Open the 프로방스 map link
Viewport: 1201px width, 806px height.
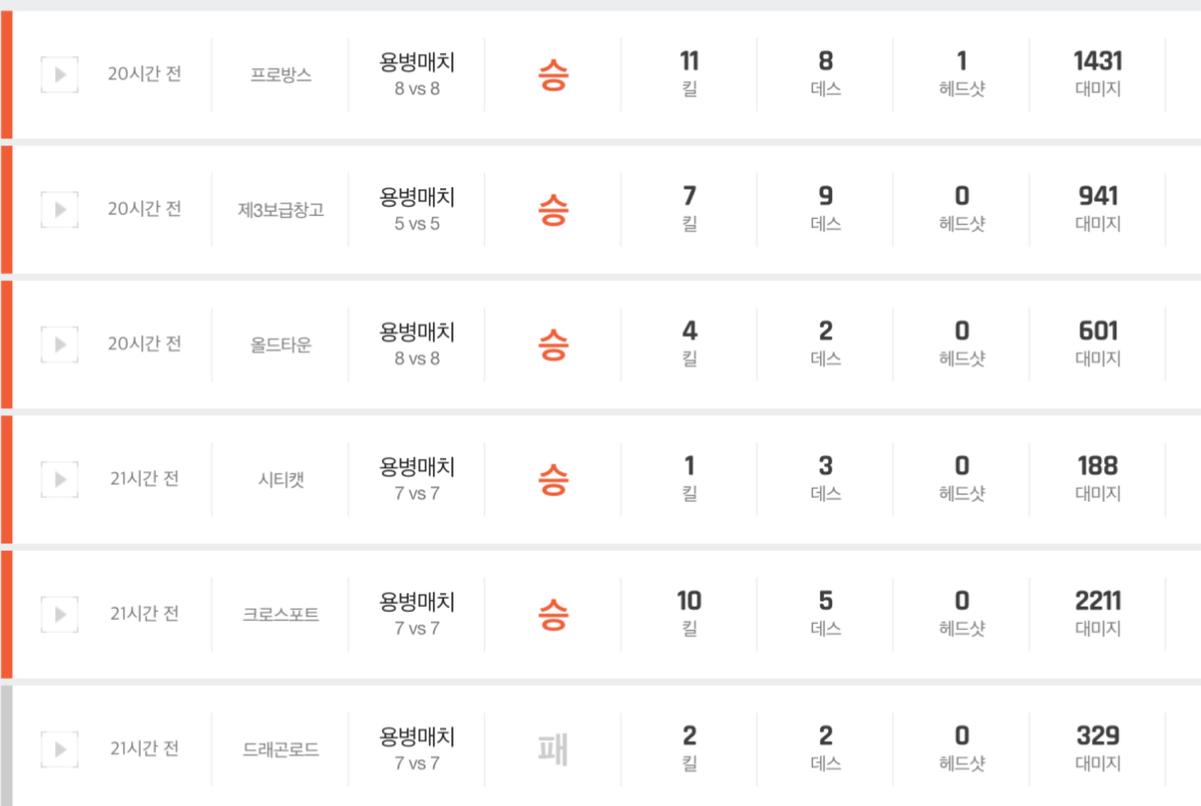click(x=280, y=75)
